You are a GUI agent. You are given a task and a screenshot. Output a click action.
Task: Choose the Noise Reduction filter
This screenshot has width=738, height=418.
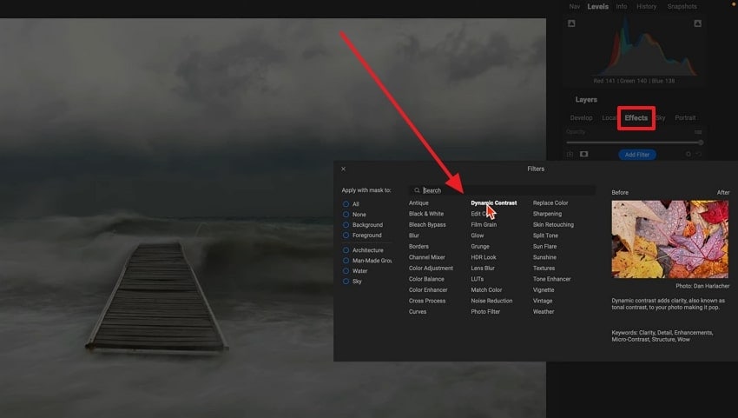coord(491,301)
